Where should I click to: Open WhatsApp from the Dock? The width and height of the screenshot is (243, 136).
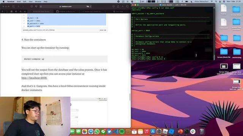tap(97, 131)
